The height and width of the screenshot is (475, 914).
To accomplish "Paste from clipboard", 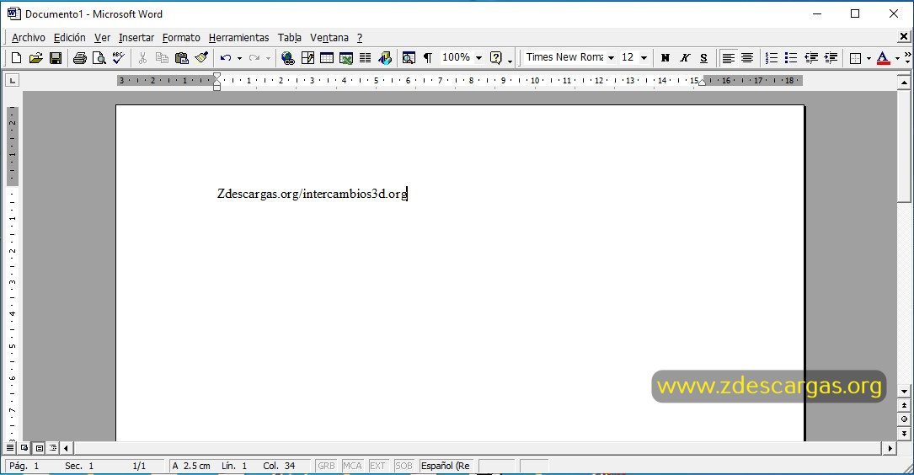I will coord(182,58).
